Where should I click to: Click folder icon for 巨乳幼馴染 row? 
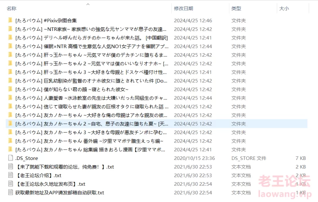[x=10, y=81]
